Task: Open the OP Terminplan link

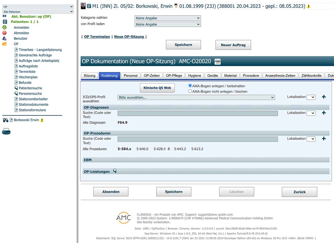Action: [97, 37]
